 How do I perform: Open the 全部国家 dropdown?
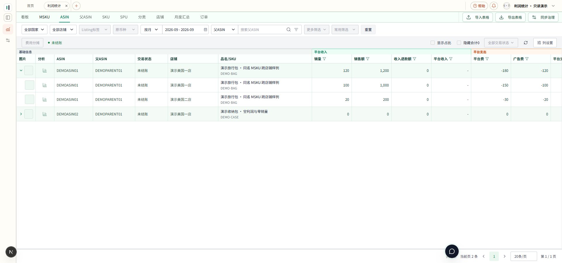tap(35, 30)
